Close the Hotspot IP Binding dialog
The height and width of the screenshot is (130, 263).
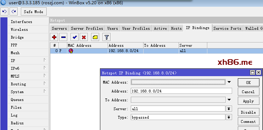[x=259, y=73]
